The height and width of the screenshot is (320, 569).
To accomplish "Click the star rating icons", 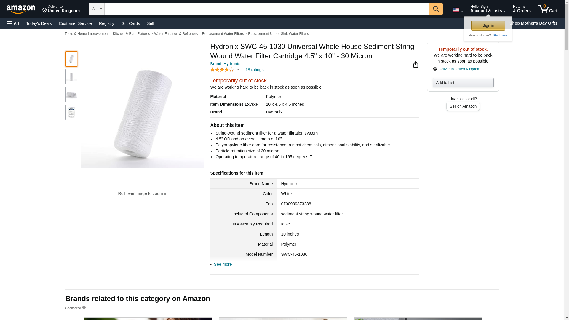I will click(x=222, y=70).
